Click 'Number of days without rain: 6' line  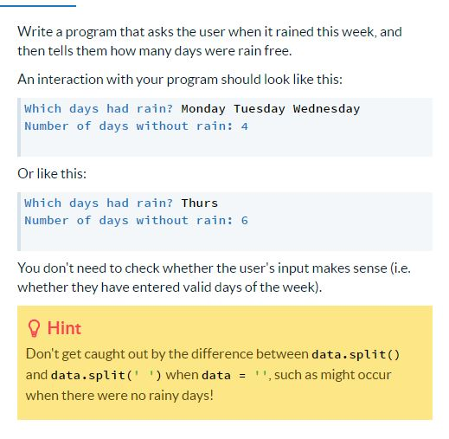(136, 221)
